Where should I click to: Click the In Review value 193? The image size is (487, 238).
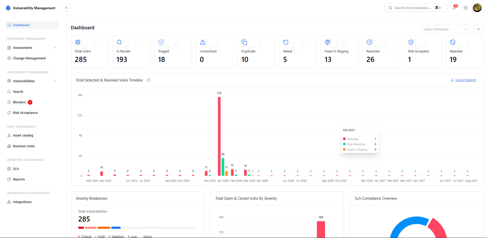pyautogui.click(x=122, y=60)
